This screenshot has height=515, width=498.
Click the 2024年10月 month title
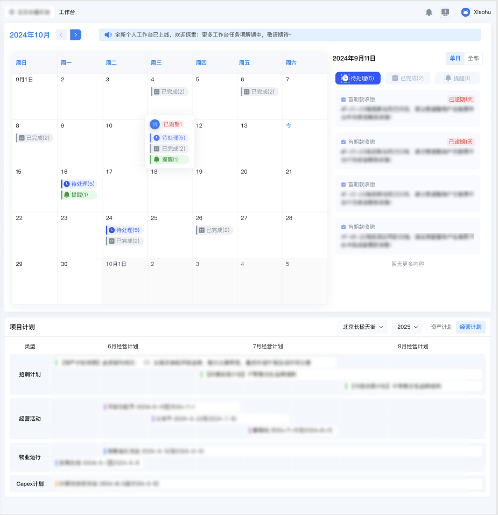click(x=30, y=35)
